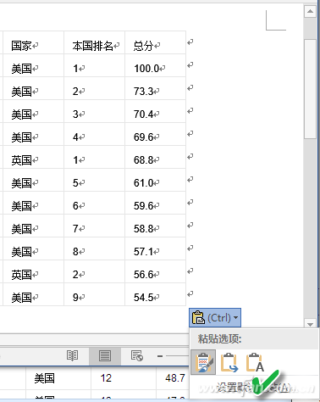
Task: Open the Paste Options (Ctrl) dropdown button
Action: tap(215, 317)
